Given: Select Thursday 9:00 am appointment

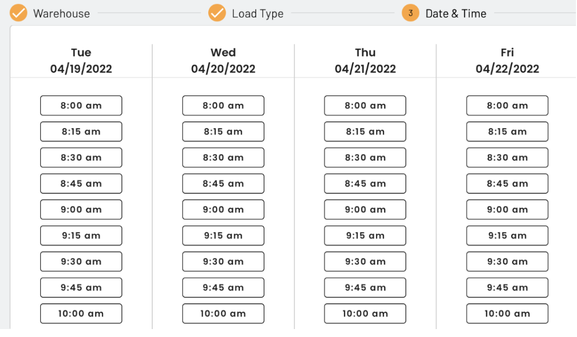Looking at the screenshot, I should click(x=365, y=210).
